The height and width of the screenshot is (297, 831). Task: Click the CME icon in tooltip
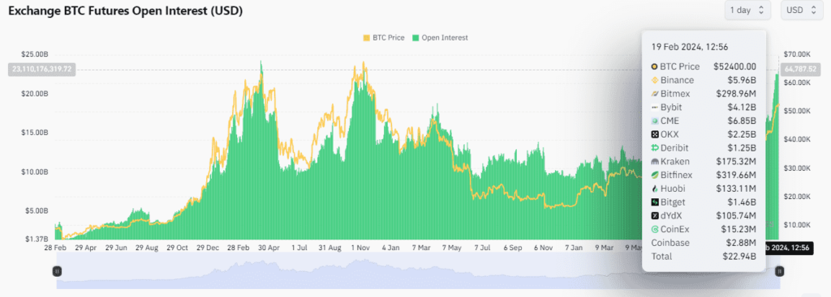(x=655, y=121)
